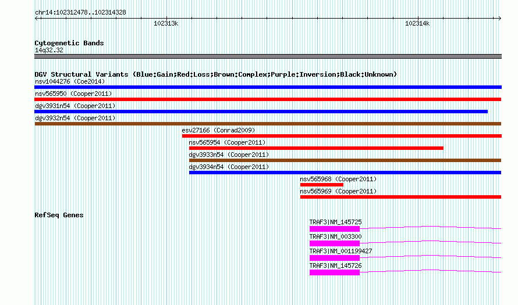
Task: Click the dgv3933n54 (Cooper2011) label
Action: 229,155
